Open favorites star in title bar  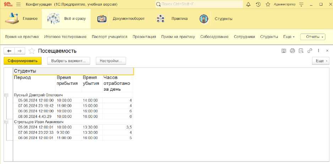[268, 4]
